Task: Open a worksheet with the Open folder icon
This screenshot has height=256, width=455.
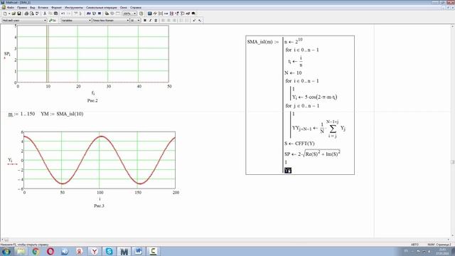Action: coord(14,14)
